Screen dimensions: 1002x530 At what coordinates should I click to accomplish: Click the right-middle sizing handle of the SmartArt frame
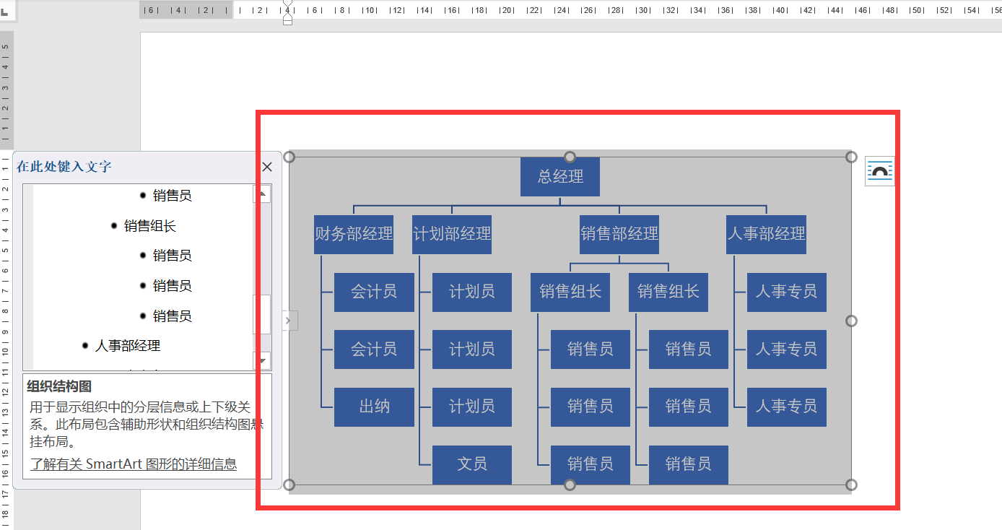[851, 321]
